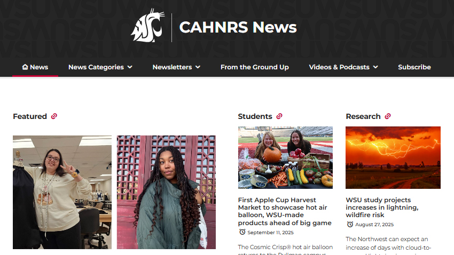Open the From the Ground Up menu item
454x255 pixels.
(254, 67)
